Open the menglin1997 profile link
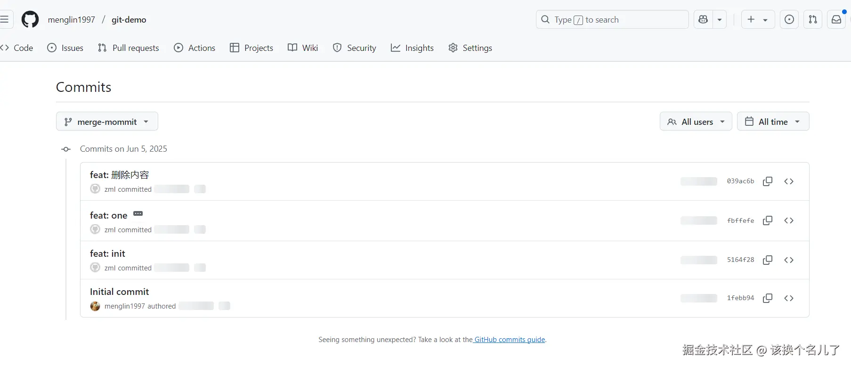Image resolution: width=851 pixels, height=367 pixels. [72, 20]
